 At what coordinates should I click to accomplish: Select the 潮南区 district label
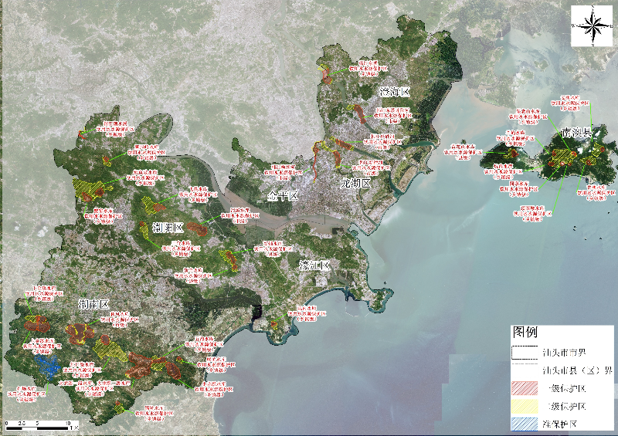[94, 305]
